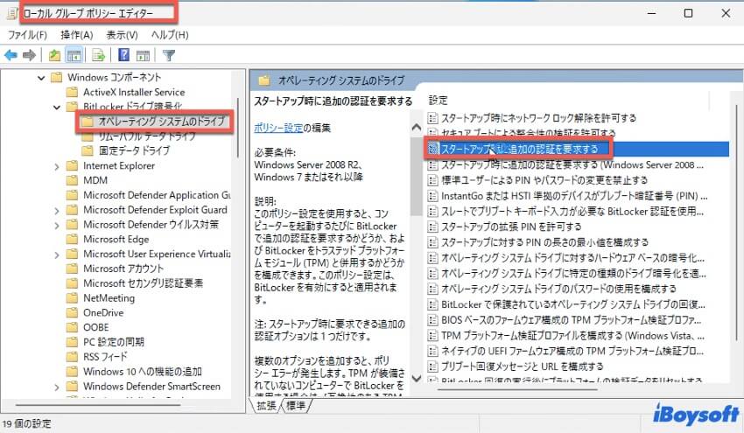Click the Forward arrow toolbar icon
The height and width of the screenshot is (433, 744).
point(30,55)
